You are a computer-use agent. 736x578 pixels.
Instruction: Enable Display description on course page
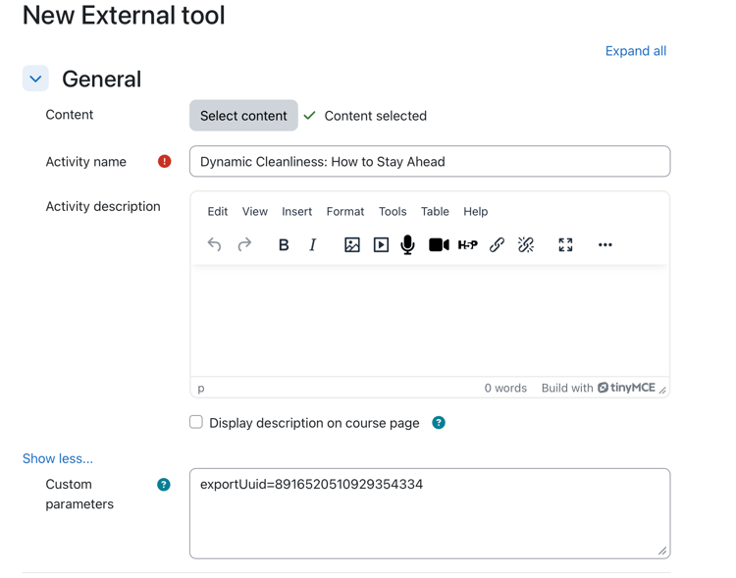click(196, 422)
